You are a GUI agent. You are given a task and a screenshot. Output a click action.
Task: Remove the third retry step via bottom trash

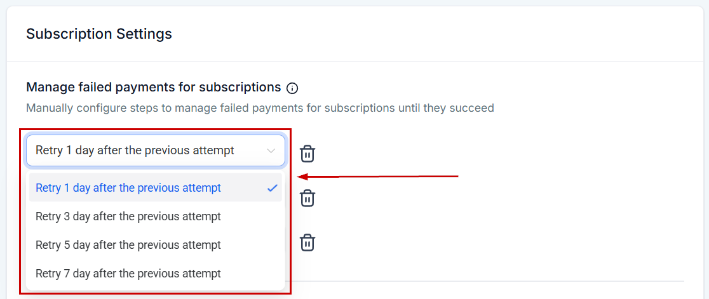point(307,242)
